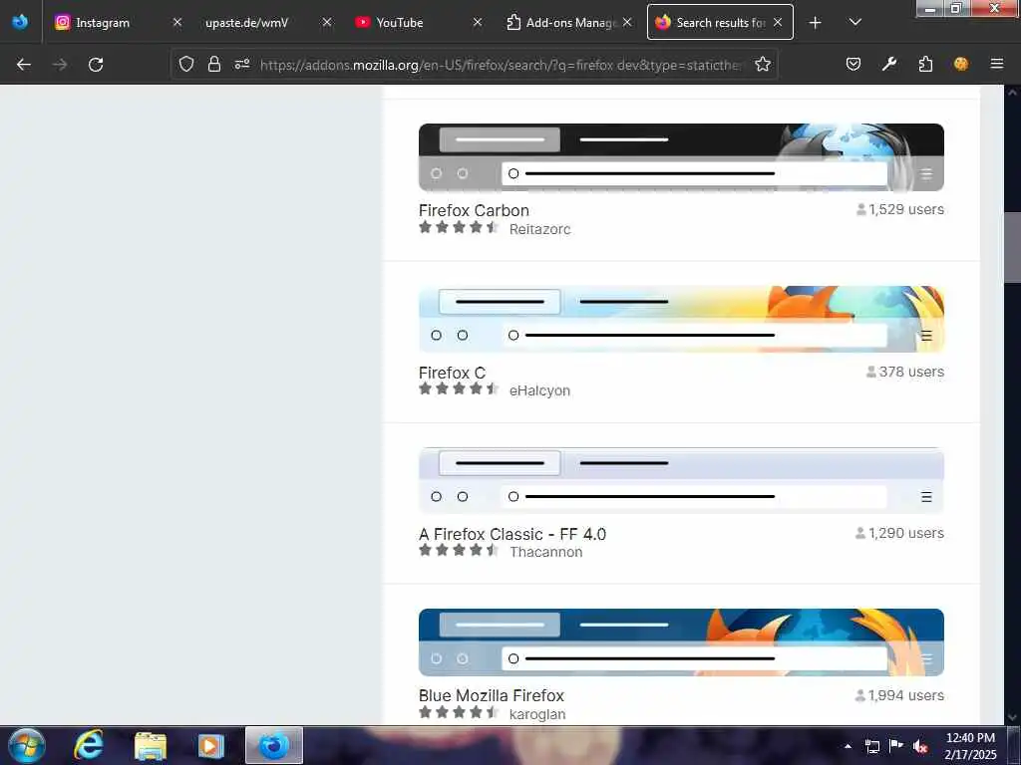Open the Extensions puzzle icon

925,64
